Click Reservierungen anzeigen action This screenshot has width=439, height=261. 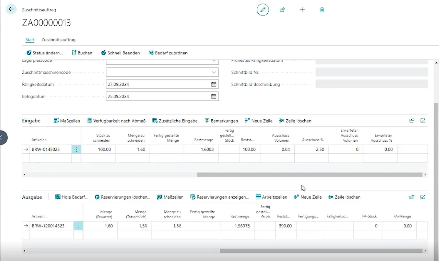[x=220, y=197]
